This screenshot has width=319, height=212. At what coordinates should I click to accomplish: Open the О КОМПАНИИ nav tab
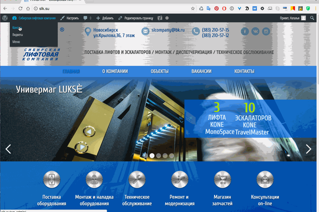pos(115,71)
